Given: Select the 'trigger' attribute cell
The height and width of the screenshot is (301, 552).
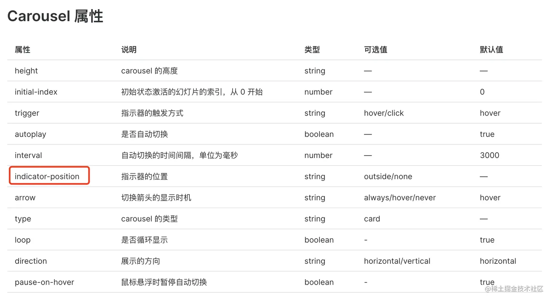Looking at the screenshot, I should [x=27, y=113].
